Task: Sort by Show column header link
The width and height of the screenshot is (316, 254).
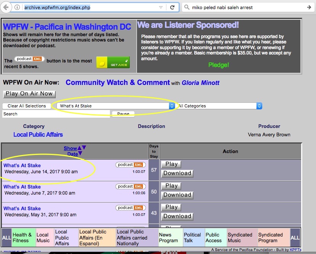Action: (x=70, y=149)
